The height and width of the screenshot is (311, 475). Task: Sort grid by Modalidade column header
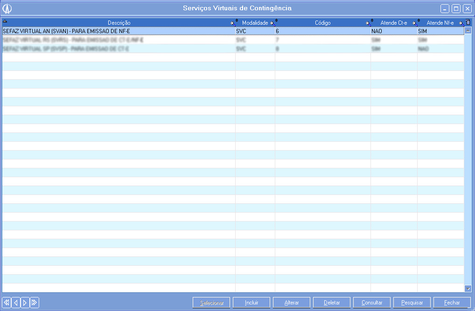coord(255,23)
